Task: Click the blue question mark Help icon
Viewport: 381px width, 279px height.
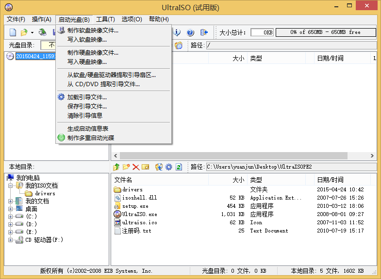Action: [190, 32]
